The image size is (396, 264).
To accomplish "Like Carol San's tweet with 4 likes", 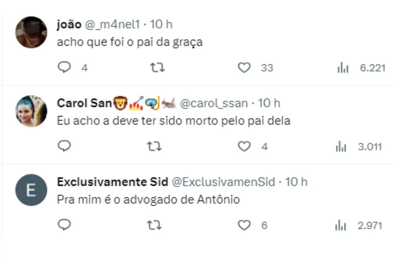I will tap(244, 147).
